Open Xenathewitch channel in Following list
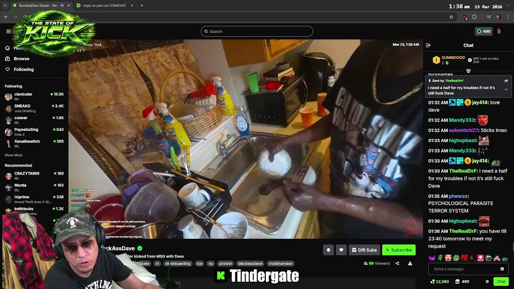 34,143
